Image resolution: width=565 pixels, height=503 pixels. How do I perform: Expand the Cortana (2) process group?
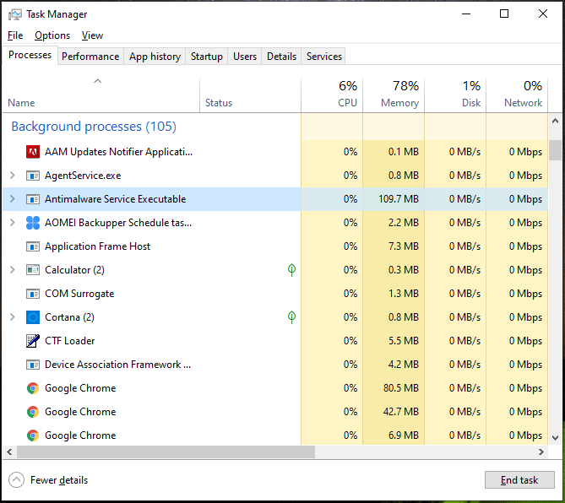tap(13, 316)
